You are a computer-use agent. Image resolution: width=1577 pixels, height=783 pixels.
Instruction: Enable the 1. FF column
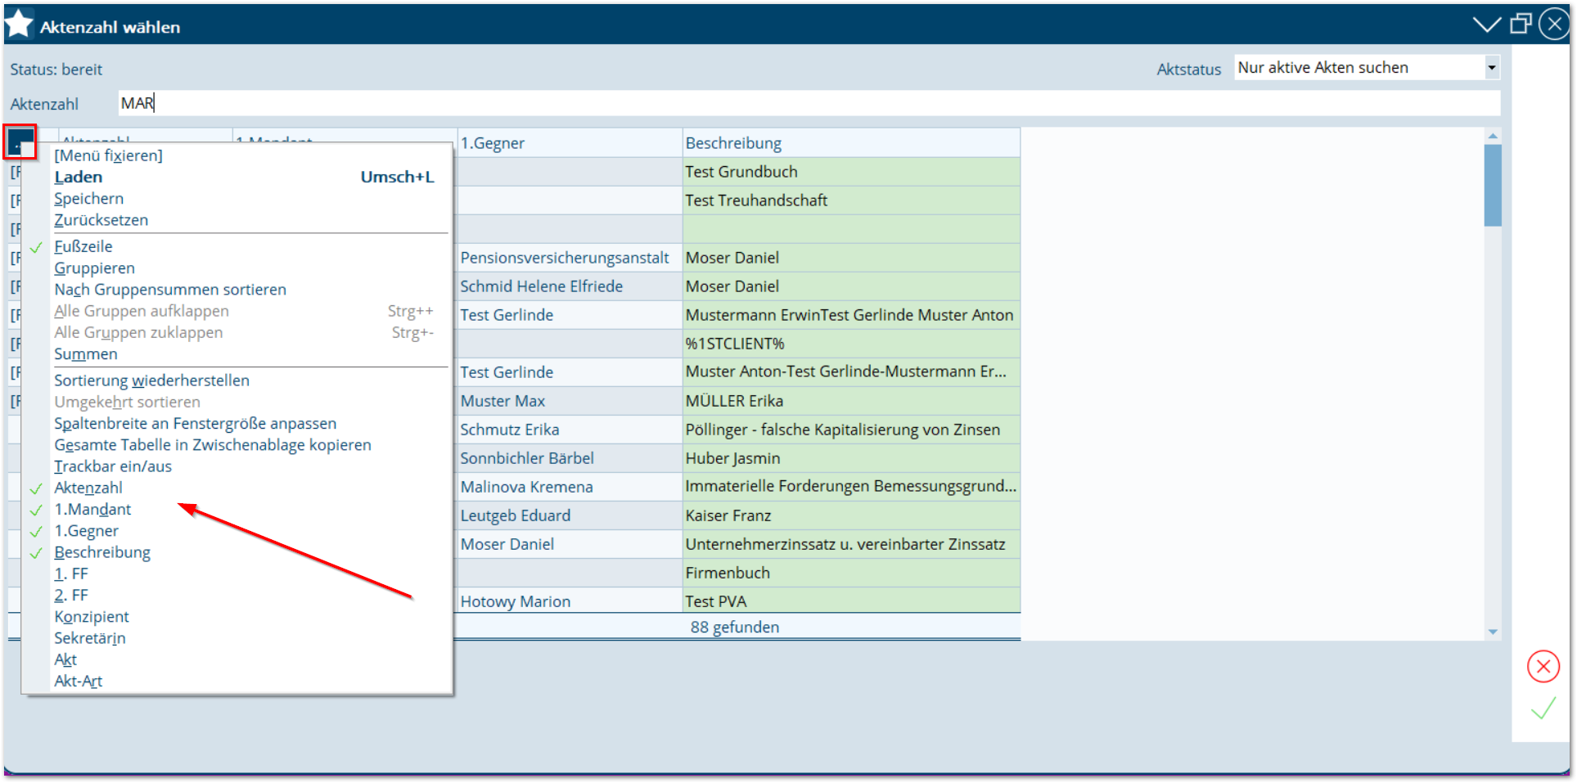tap(70, 574)
